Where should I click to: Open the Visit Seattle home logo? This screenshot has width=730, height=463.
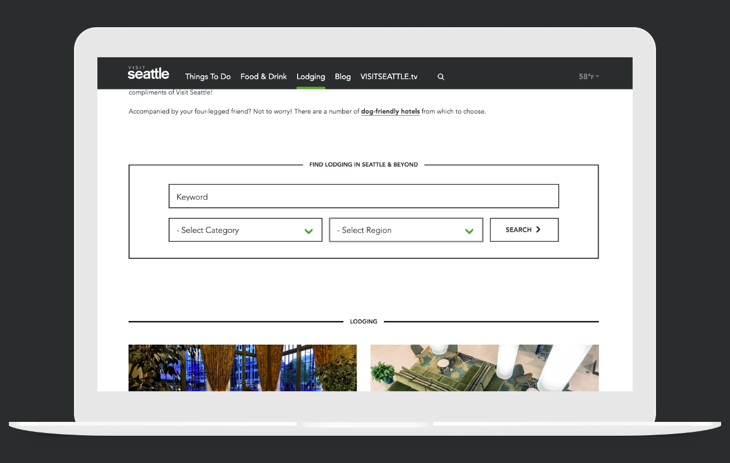click(148, 73)
